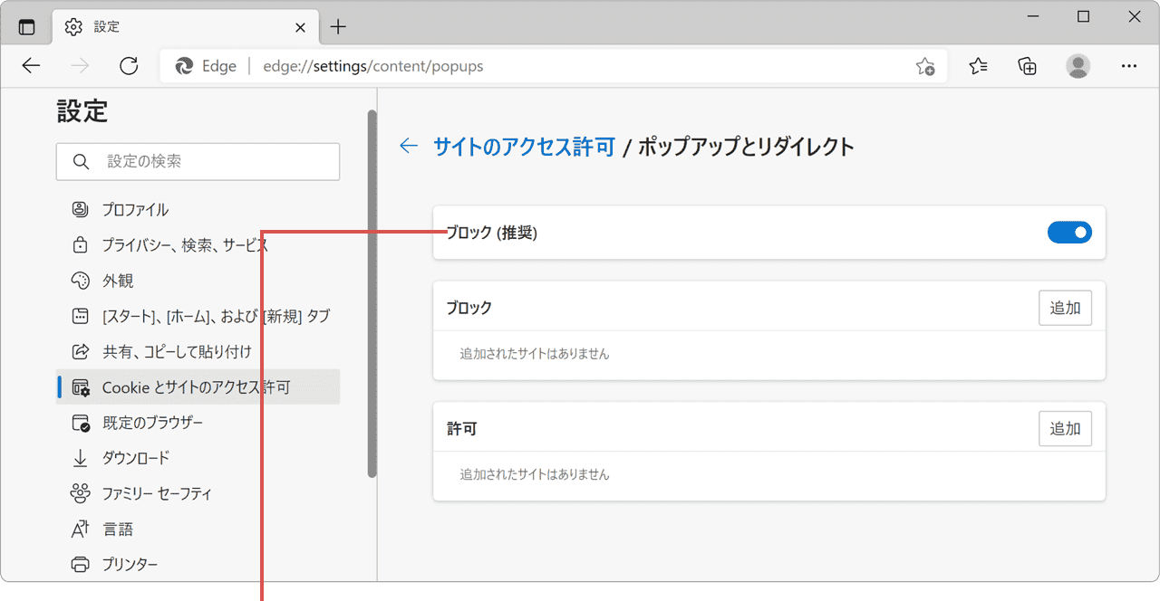Image resolution: width=1160 pixels, height=601 pixels.
Task: Click 追加されたサイトはありません under ブロック
Action: tap(535, 354)
